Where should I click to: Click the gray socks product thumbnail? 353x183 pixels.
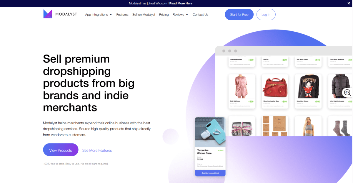click(340, 126)
